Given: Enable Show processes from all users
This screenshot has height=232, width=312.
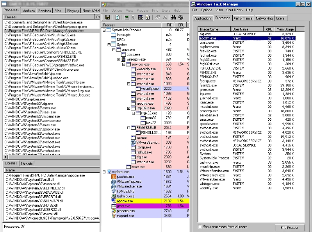Looking at the screenshot, I should [x=200, y=227].
